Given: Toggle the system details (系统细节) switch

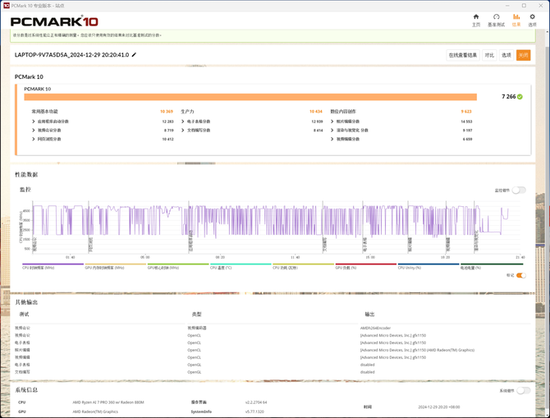Looking at the screenshot, I should click(x=524, y=391).
